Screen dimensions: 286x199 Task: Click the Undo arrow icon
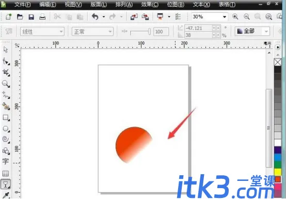[95, 17]
